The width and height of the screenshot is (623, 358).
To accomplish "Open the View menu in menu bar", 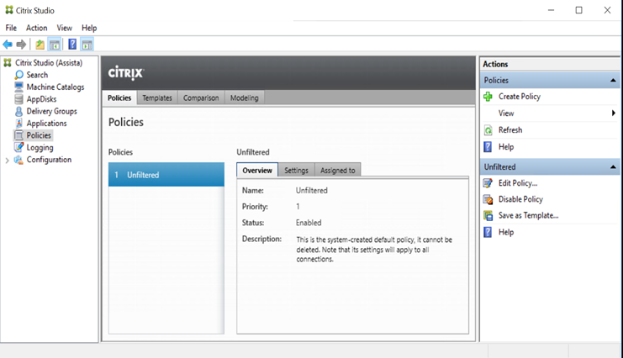I will pos(65,28).
